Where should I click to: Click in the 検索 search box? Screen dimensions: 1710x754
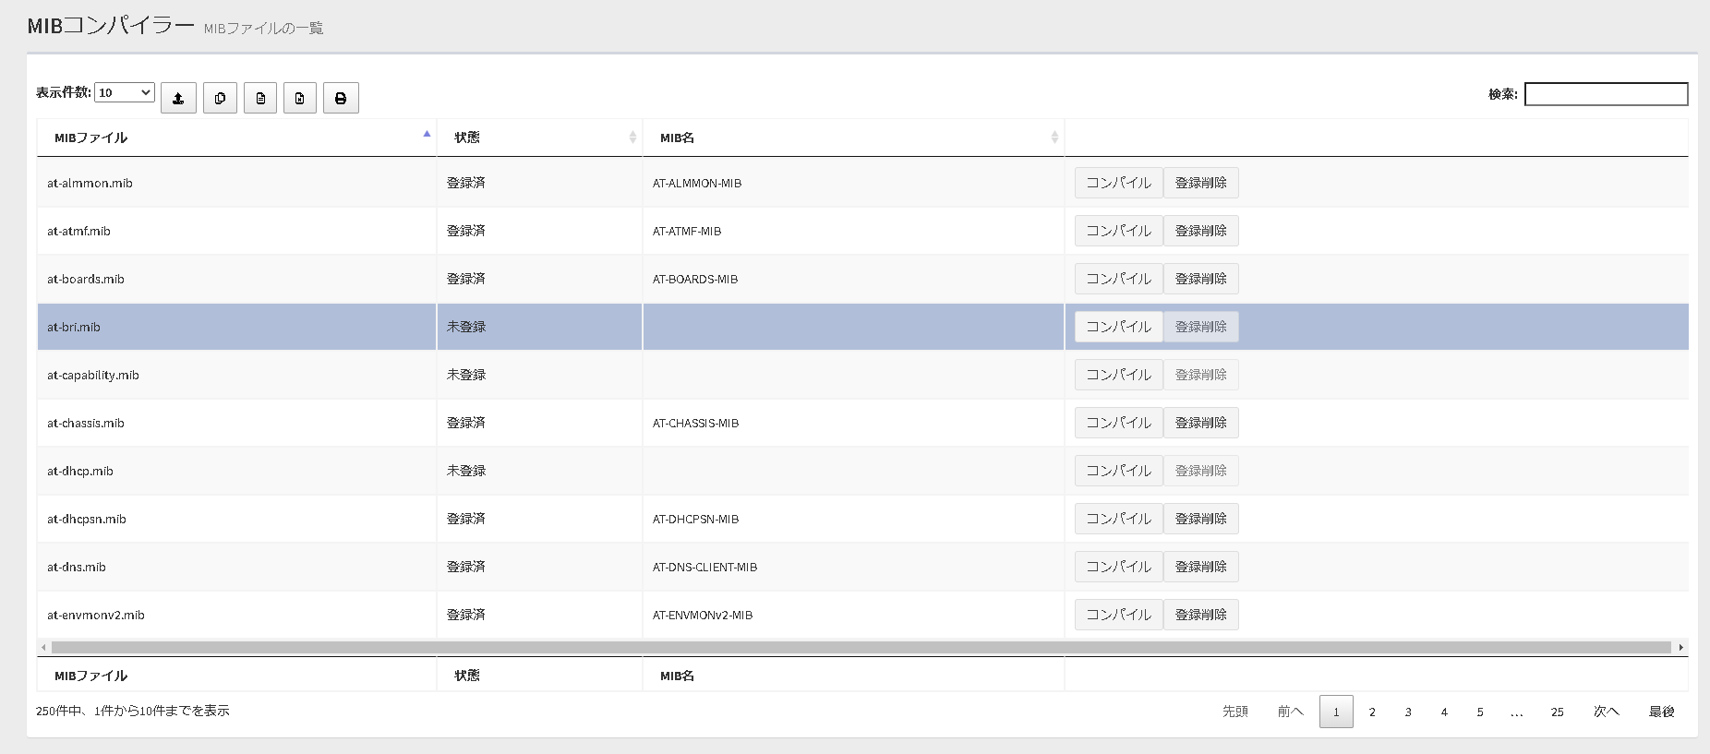[x=1606, y=94]
